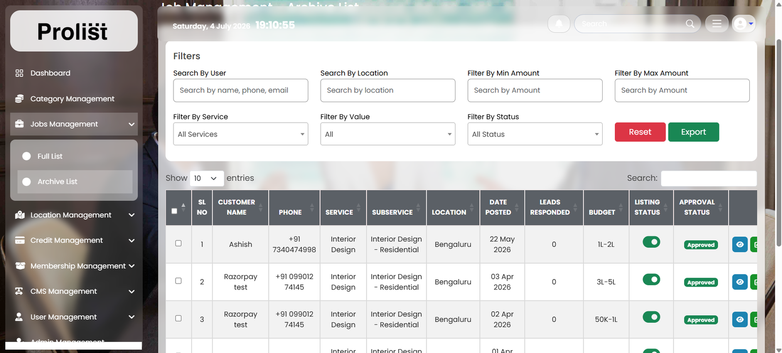Click the table Search box above the listing
This screenshot has width=782, height=353.
(709, 178)
